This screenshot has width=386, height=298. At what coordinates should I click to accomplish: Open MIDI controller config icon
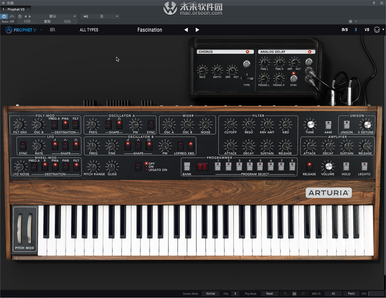pos(377,30)
